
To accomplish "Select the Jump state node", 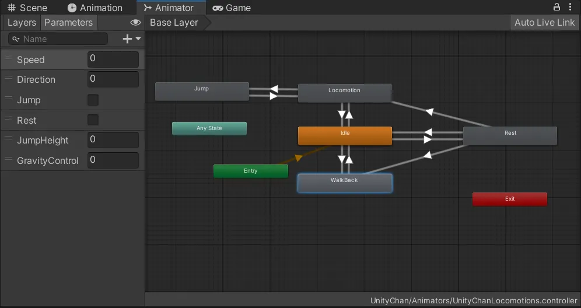I will [202, 91].
